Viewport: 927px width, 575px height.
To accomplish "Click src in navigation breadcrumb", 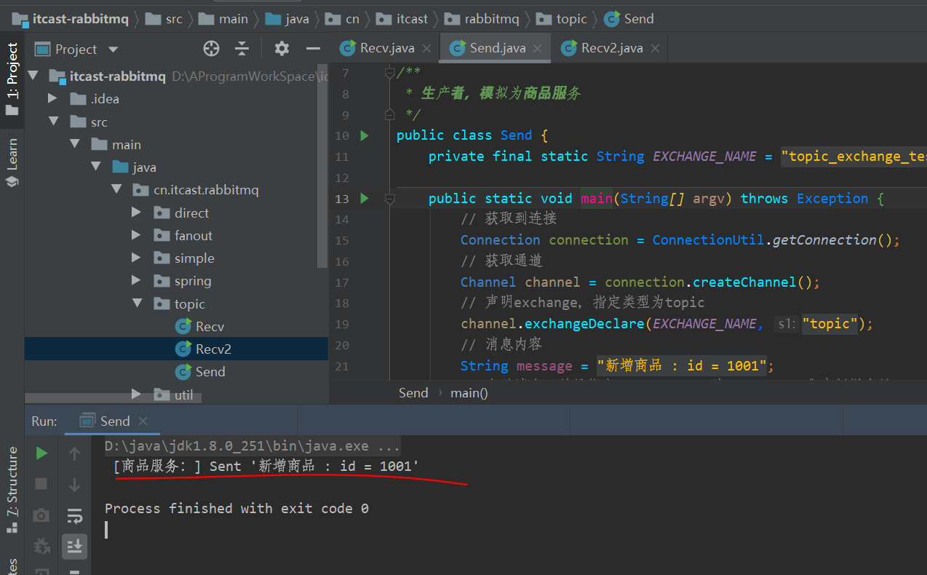I will 164,19.
